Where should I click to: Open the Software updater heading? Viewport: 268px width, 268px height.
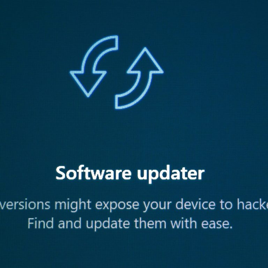pyautogui.click(x=130, y=173)
